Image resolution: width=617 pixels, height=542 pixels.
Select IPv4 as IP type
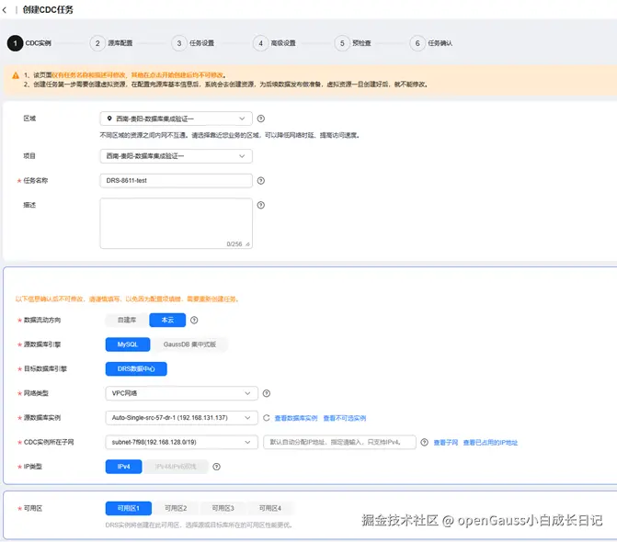pos(123,467)
